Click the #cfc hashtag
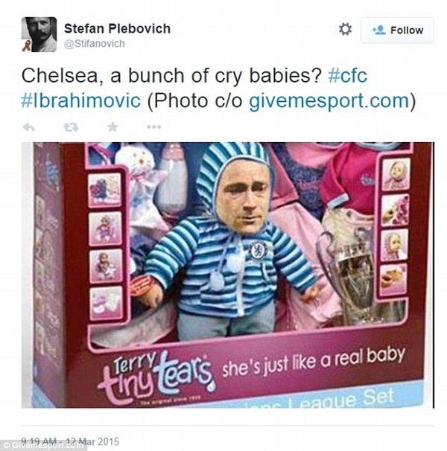 (347, 77)
